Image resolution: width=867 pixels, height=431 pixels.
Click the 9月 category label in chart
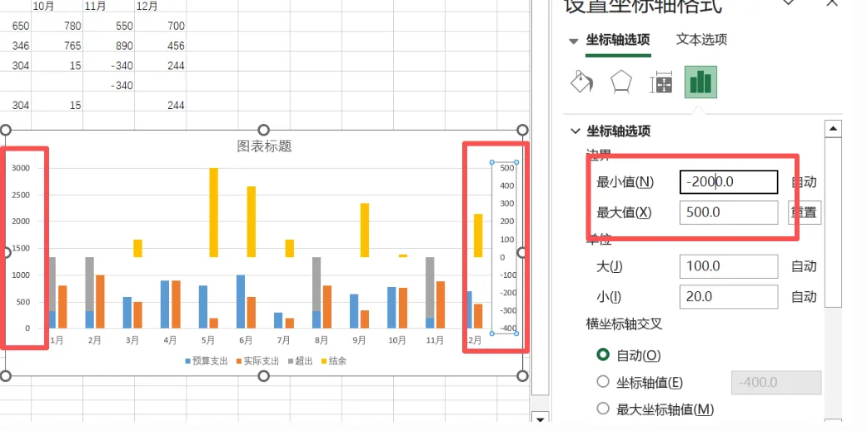[x=359, y=341]
